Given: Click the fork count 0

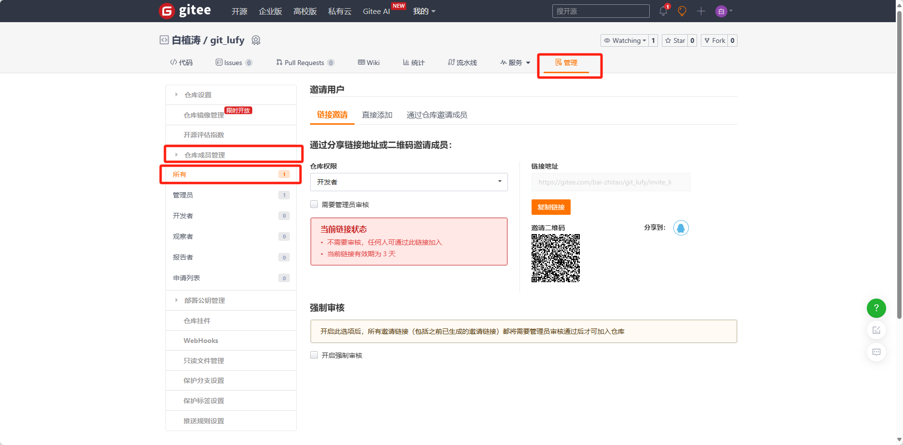Looking at the screenshot, I should (x=732, y=40).
